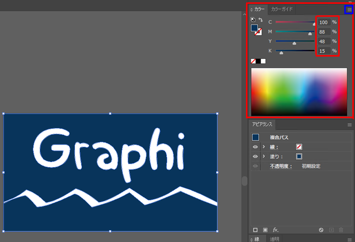The height and width of the screenshot is (242, 355).
Task: Click the clear appearance icon
Action: (321, 230)
